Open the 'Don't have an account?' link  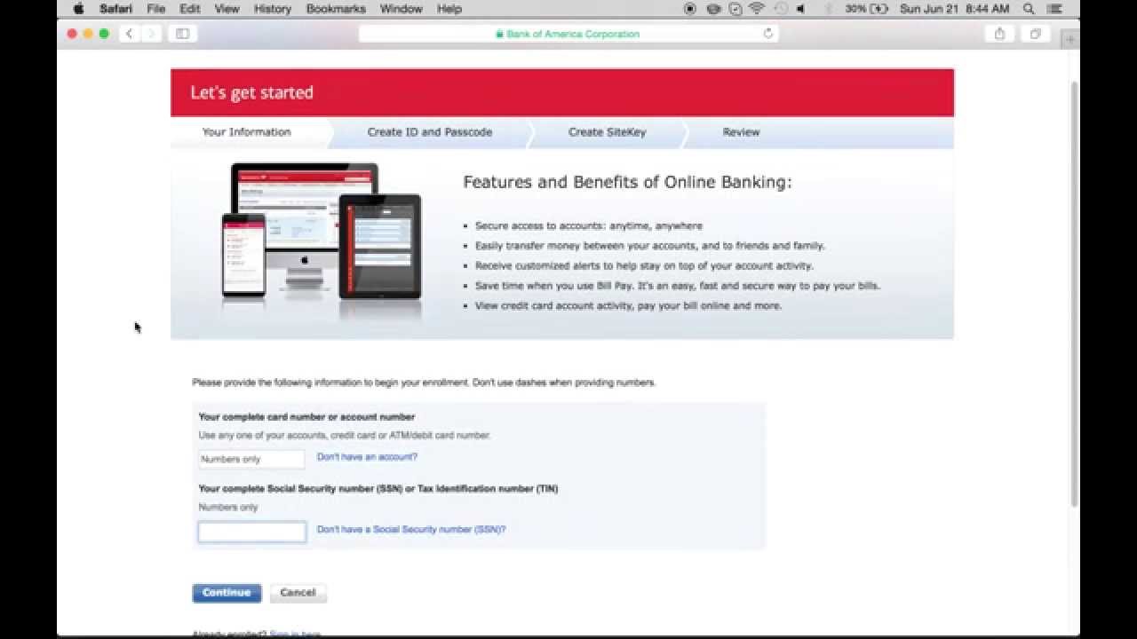367,457
